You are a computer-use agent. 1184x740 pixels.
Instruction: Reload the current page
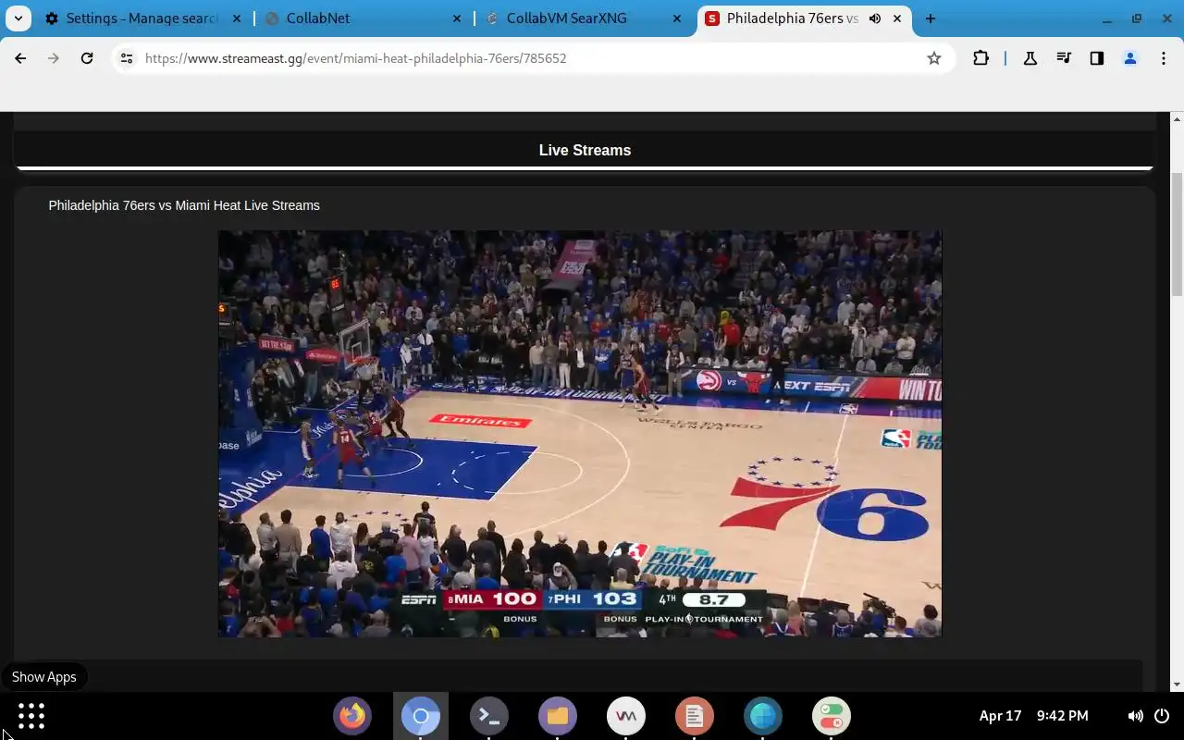pyautogui.click(x=87, y=58)
